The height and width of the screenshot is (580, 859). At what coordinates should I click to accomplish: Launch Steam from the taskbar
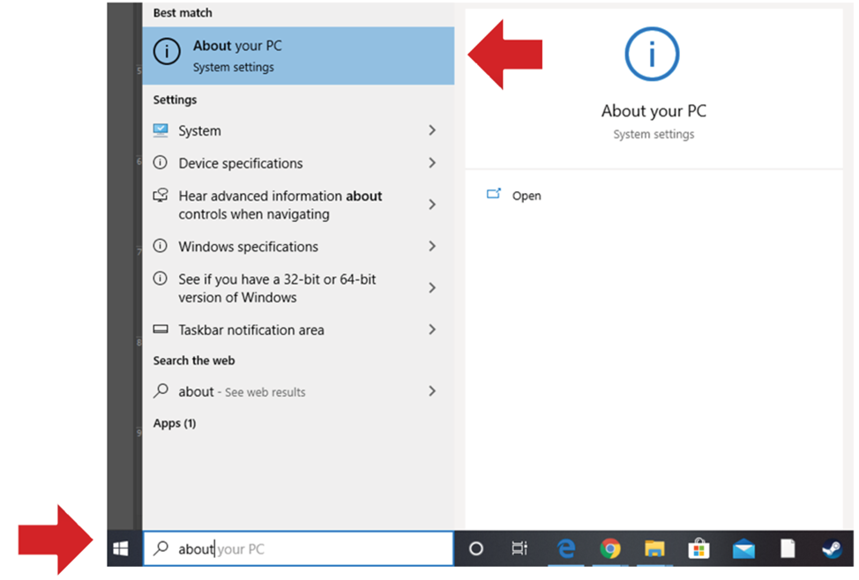tap(833, 548)
